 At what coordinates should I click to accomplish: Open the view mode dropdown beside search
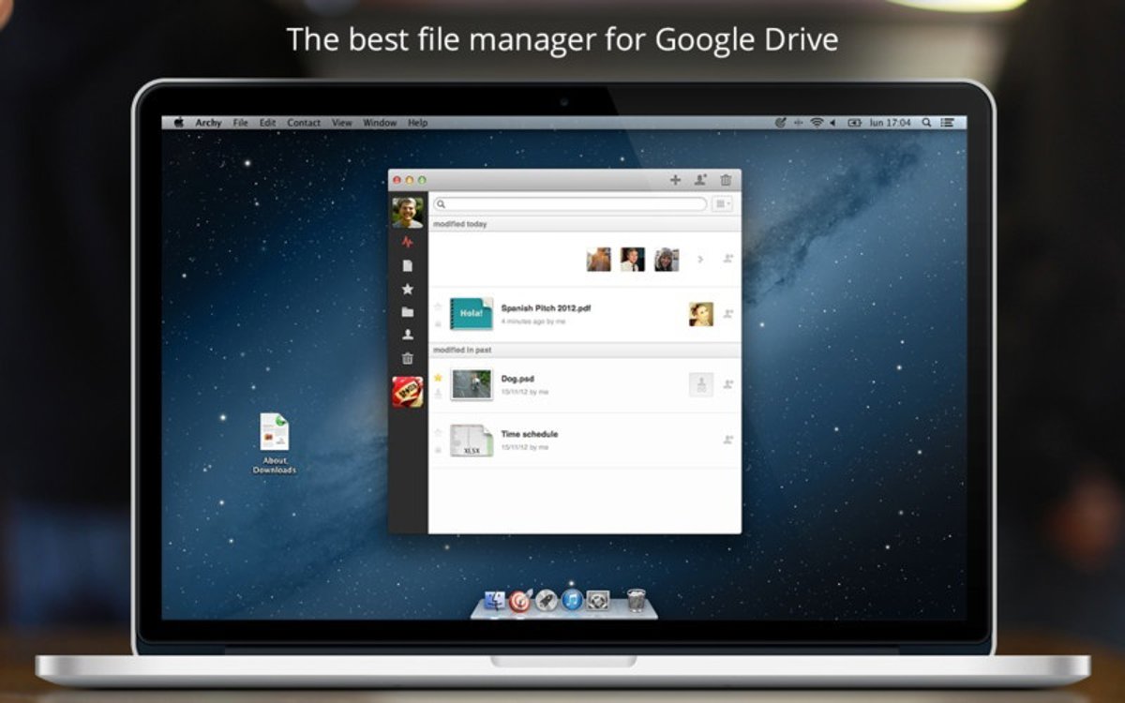pos(722,203)
